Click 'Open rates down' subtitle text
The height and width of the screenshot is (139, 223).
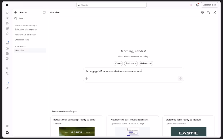127,124
